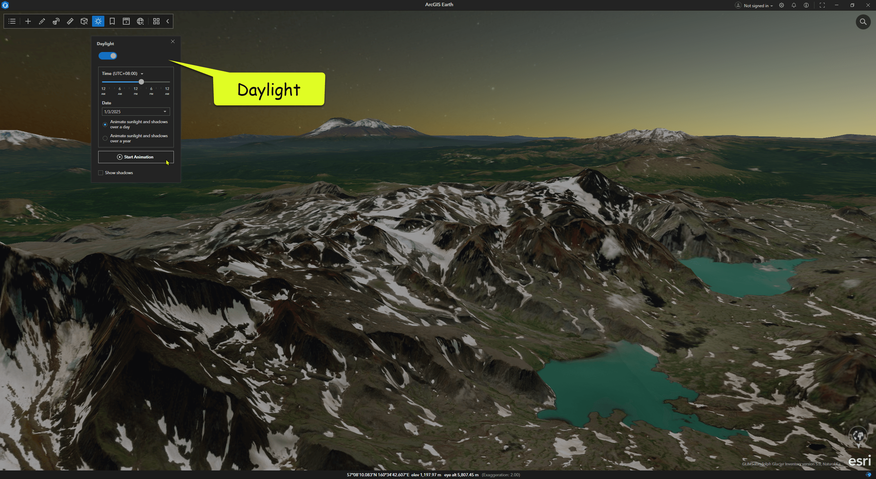Select the Draw pencil tool
This screenshot has width=876, height=479.
click(42, 21)
